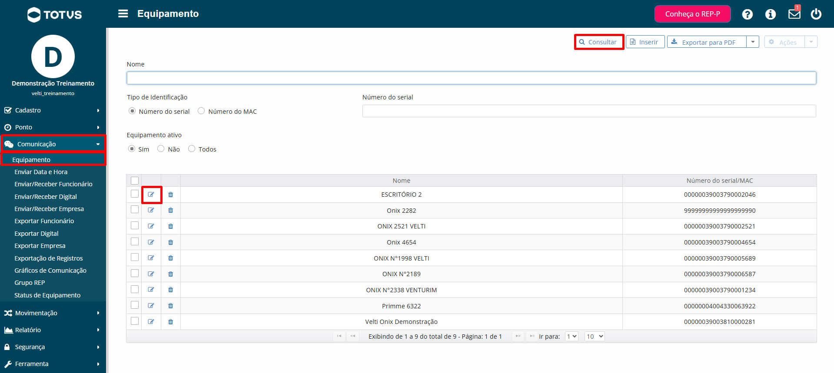Image resolution: width=834 pixels, height=373 pixels.
Task: Edit the Onix 4654 row
Action: (x=151, y=242)
